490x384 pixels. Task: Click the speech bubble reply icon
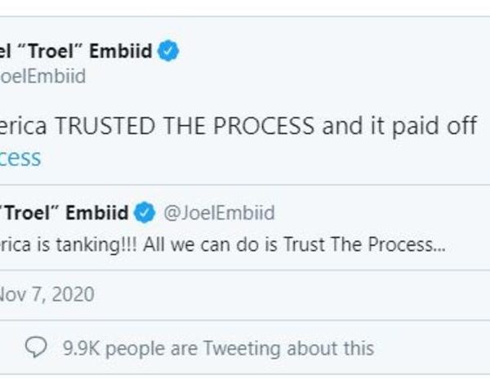(x=36, y=347)
